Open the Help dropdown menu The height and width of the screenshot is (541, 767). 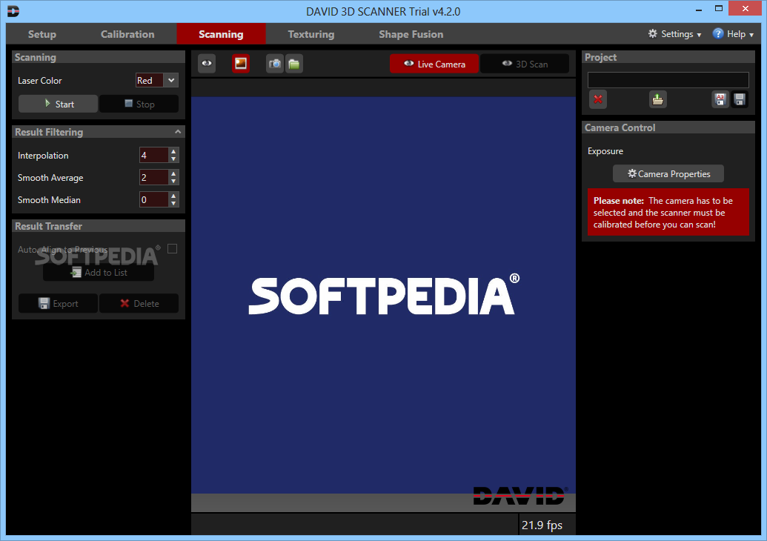point(733,34)
